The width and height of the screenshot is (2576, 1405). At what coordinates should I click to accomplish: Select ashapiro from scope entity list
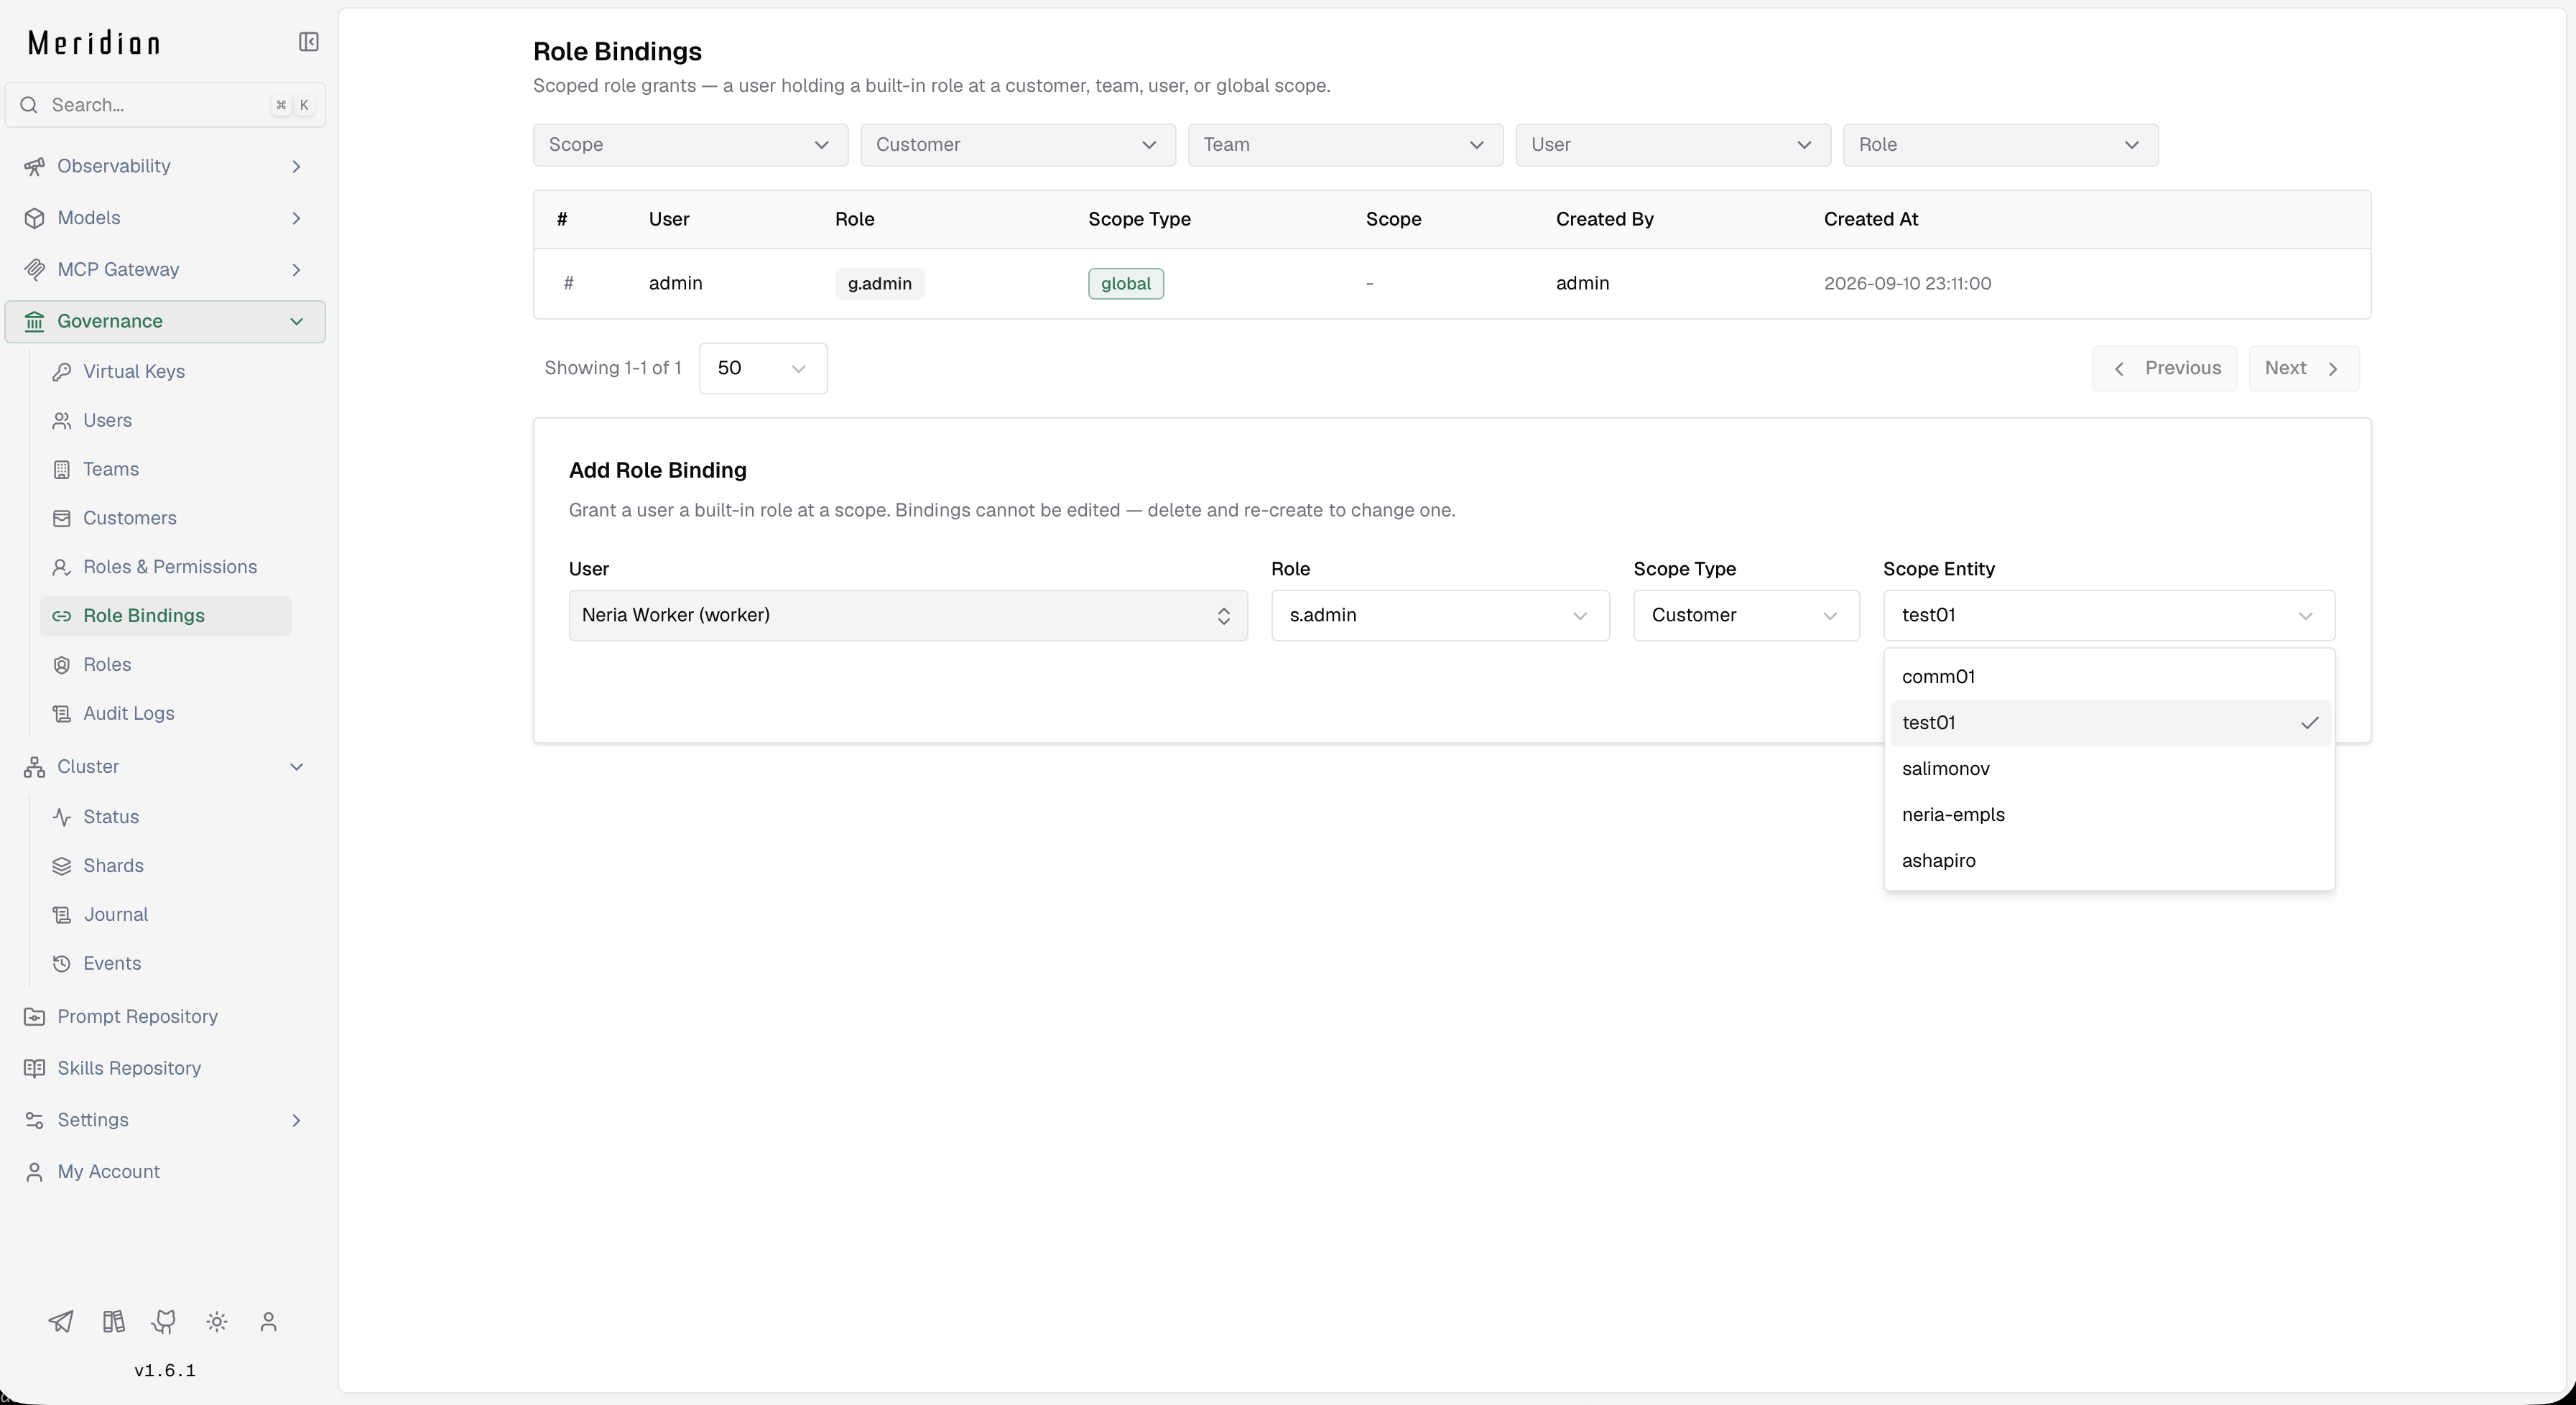point(2110,861)
